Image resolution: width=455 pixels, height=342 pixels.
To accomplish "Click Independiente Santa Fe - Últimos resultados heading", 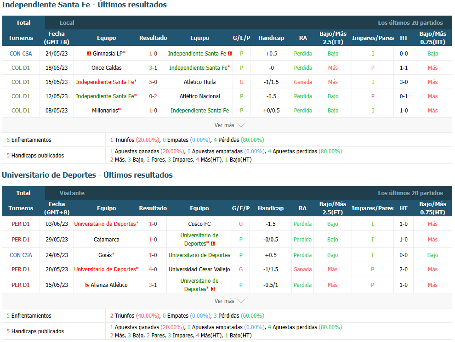I will [x=84, y=5].
